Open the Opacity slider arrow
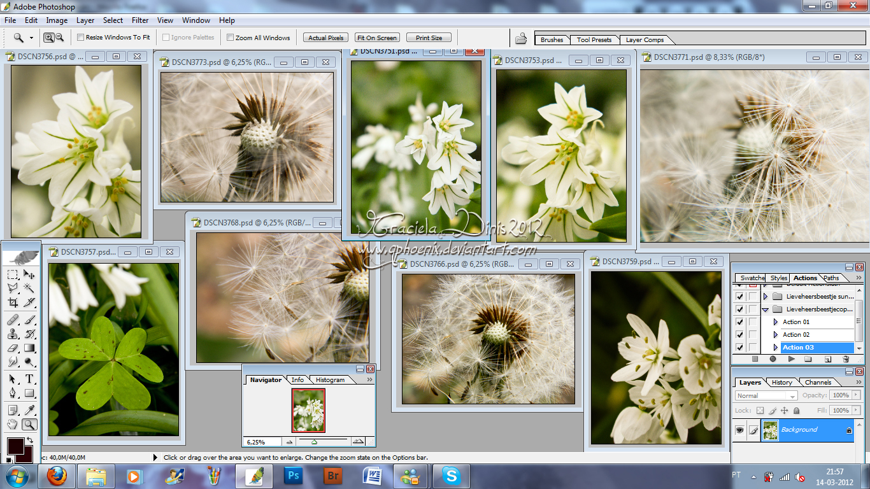 [856, 395]
